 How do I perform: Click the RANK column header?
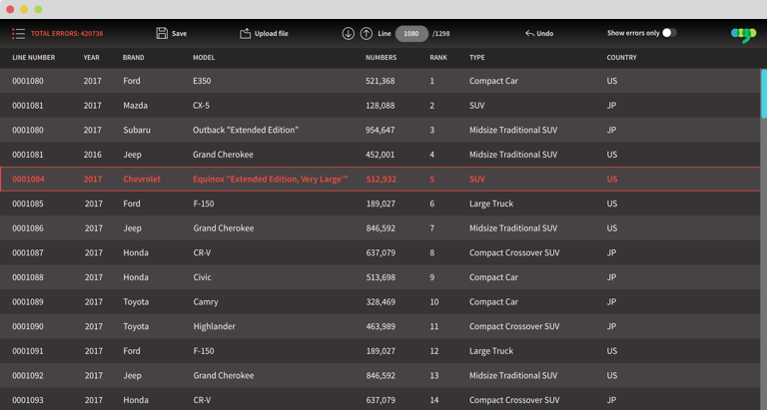438,57
